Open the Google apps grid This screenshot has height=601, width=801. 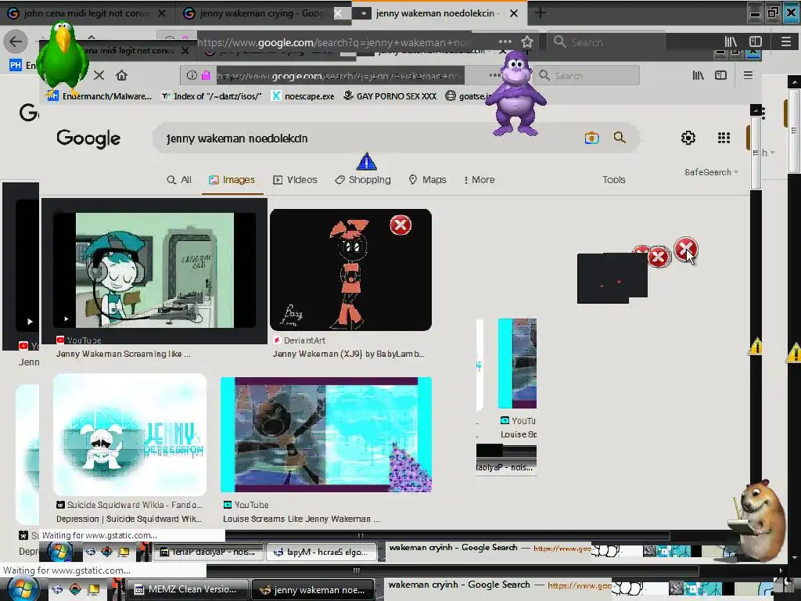click(724, 138)
